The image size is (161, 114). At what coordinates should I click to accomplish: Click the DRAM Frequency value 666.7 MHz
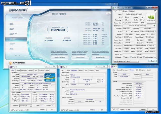(x=139, y=83)
